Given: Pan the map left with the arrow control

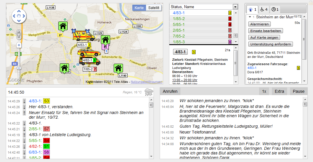Looking at the screenshot, I should coord(14,16).
